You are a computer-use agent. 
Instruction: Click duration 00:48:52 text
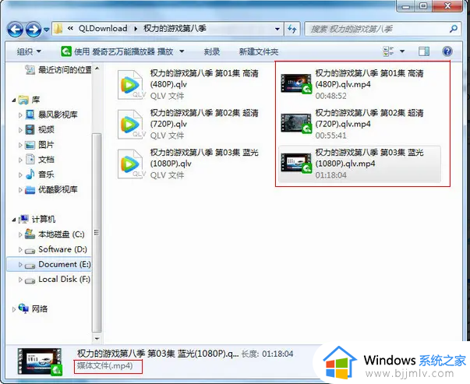(x=330, y=96)
